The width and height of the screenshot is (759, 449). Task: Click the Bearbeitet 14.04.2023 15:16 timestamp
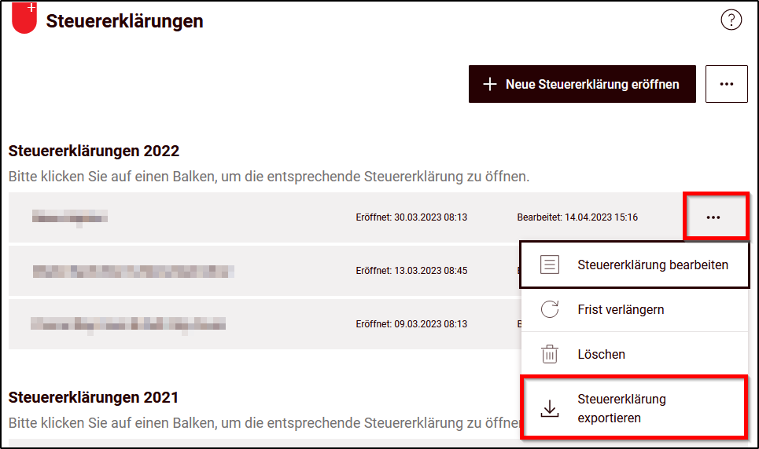(577, 217)
